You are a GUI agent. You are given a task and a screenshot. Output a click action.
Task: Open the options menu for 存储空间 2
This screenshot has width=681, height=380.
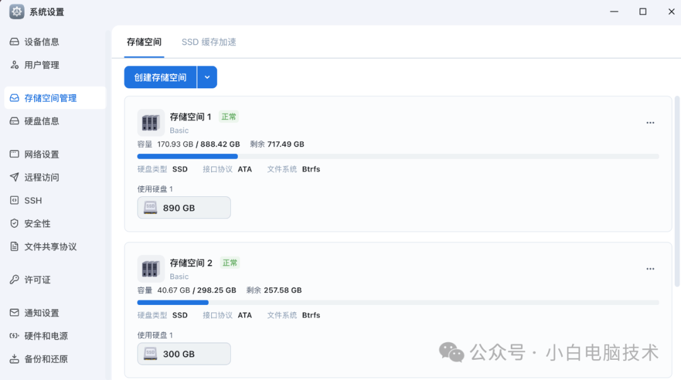[x=650, y=268]
